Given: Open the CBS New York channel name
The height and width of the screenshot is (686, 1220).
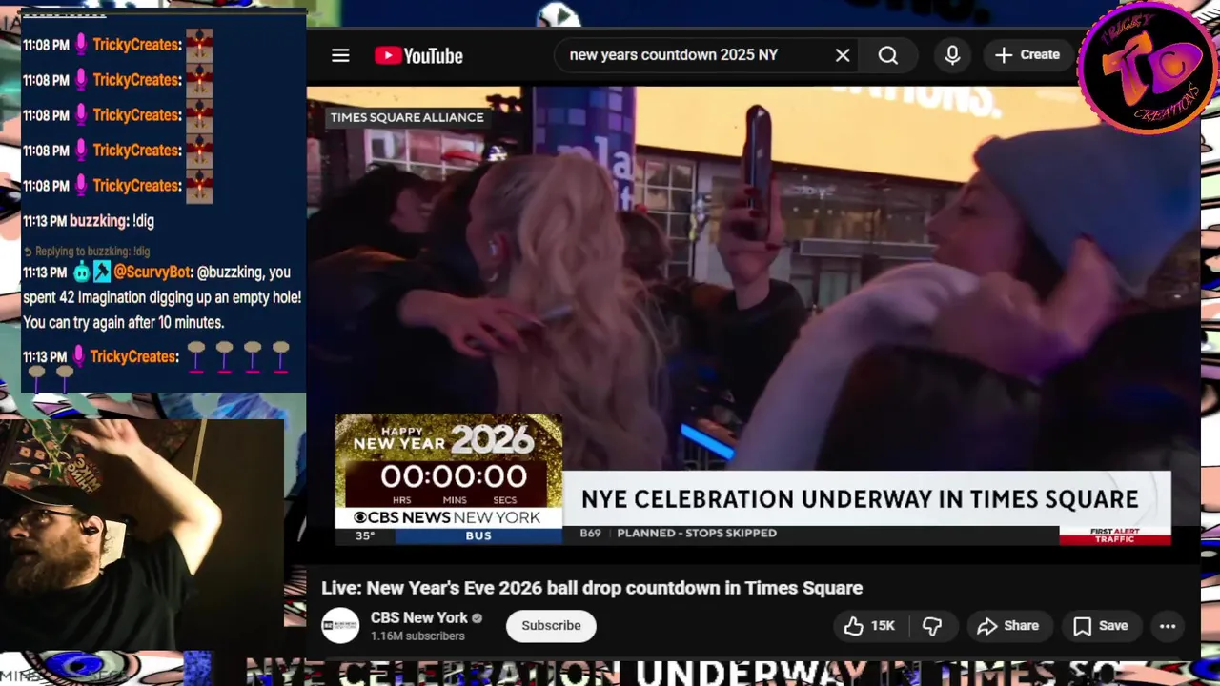Looking at the screenshot, I should click(419, 617).
